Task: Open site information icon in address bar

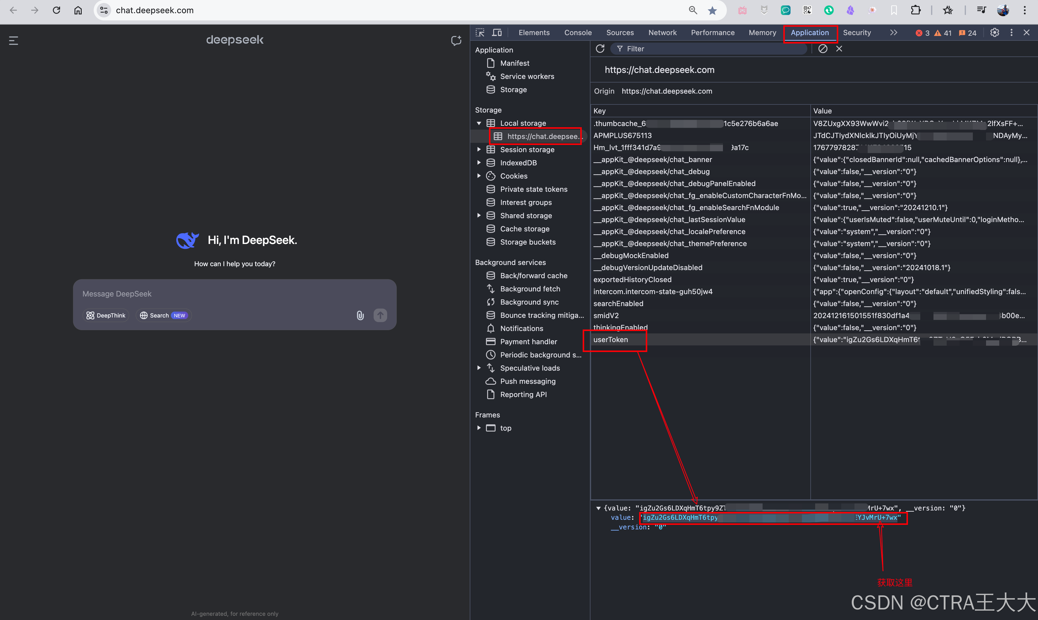Action: click(104, 10)
